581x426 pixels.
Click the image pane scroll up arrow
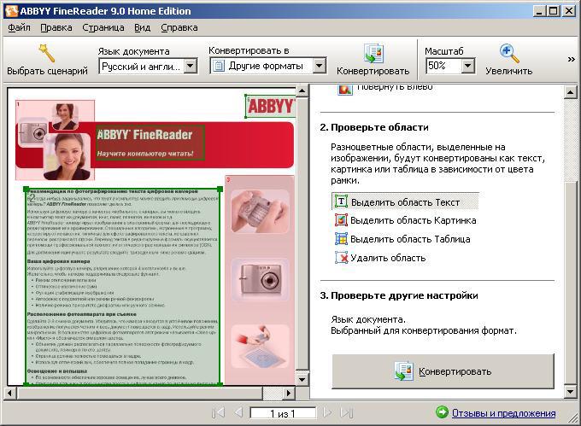pyautogui.click(x=302, y=90)
